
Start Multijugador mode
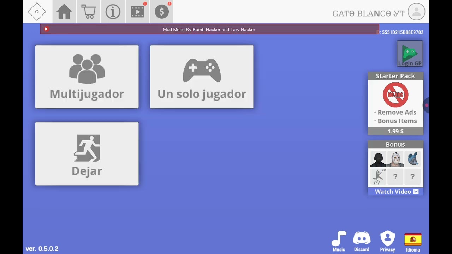pos(87,77)
